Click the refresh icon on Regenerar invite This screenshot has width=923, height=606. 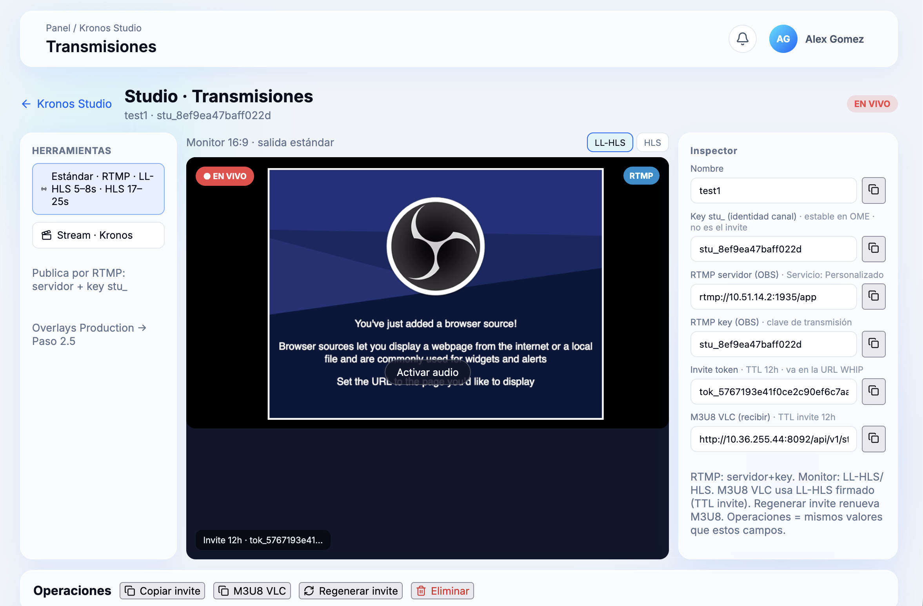(309, 591)
